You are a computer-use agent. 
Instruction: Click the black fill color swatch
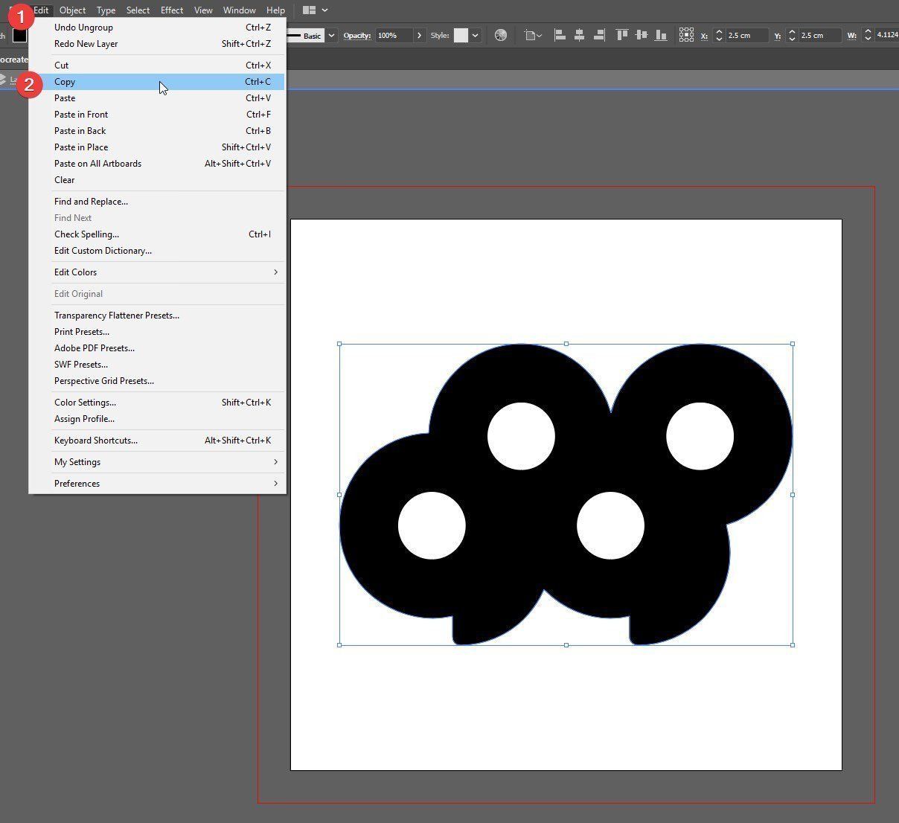click(x=20, y=35)
